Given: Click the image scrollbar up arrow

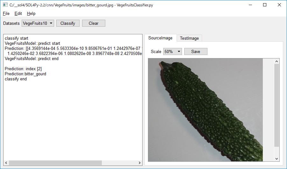Looking at the screenshot, I should click(x=276, y=61).
